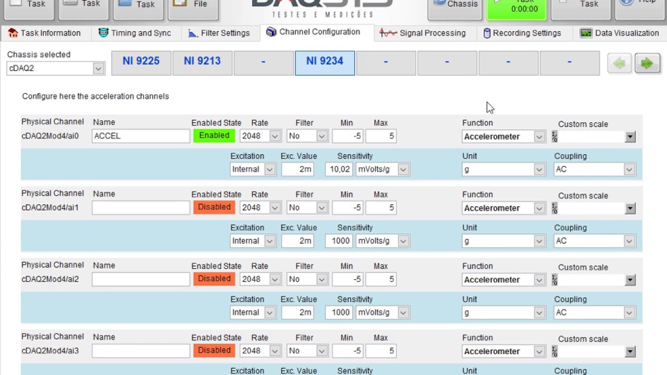The height and width of the screenshot is (375, 667).
Task: Go to next module page with right arrow
Action: (647, 64)
